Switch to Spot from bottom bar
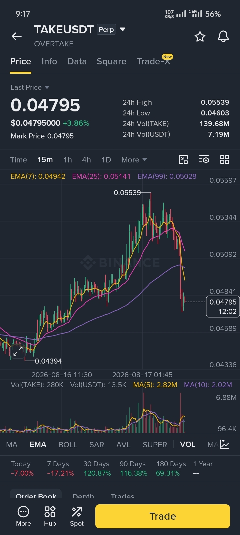Image resolution: width=240 pixels, height=535 pixels. (x=77, y=516)
